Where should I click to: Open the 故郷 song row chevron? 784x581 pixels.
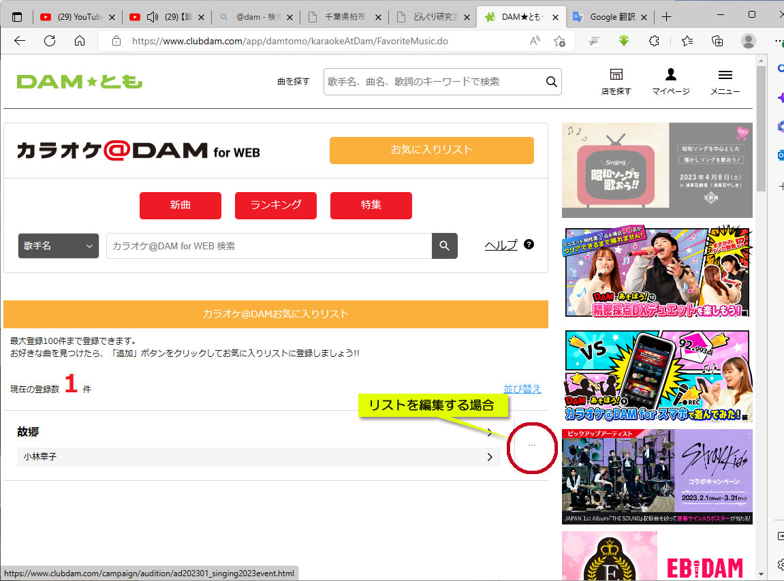(490, 432)
